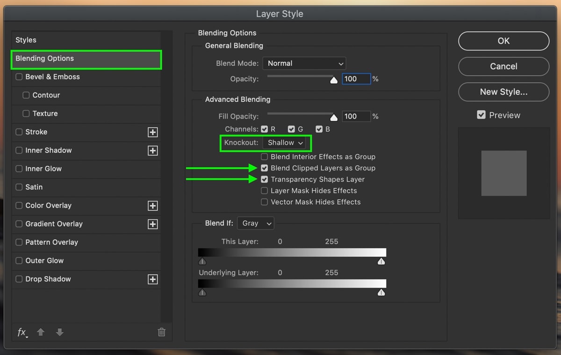Open the Blend Mode dropdown

click(x=304, y=64)
